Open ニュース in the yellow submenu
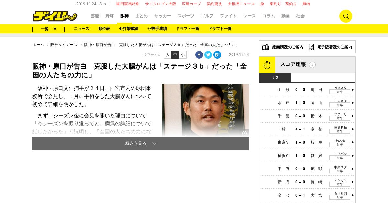Image resolution: width=388 pixels, height=203 pixels. tap(81, 29)
